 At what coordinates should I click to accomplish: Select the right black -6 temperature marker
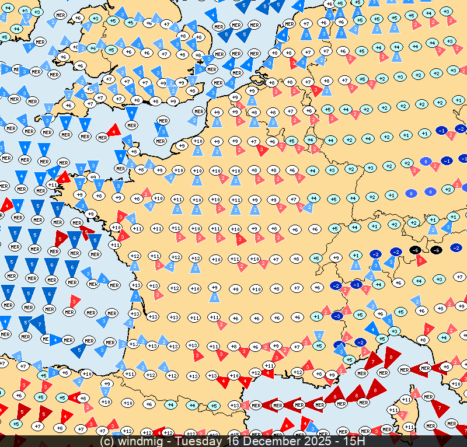pyautogui.click(x=436, y=250)
